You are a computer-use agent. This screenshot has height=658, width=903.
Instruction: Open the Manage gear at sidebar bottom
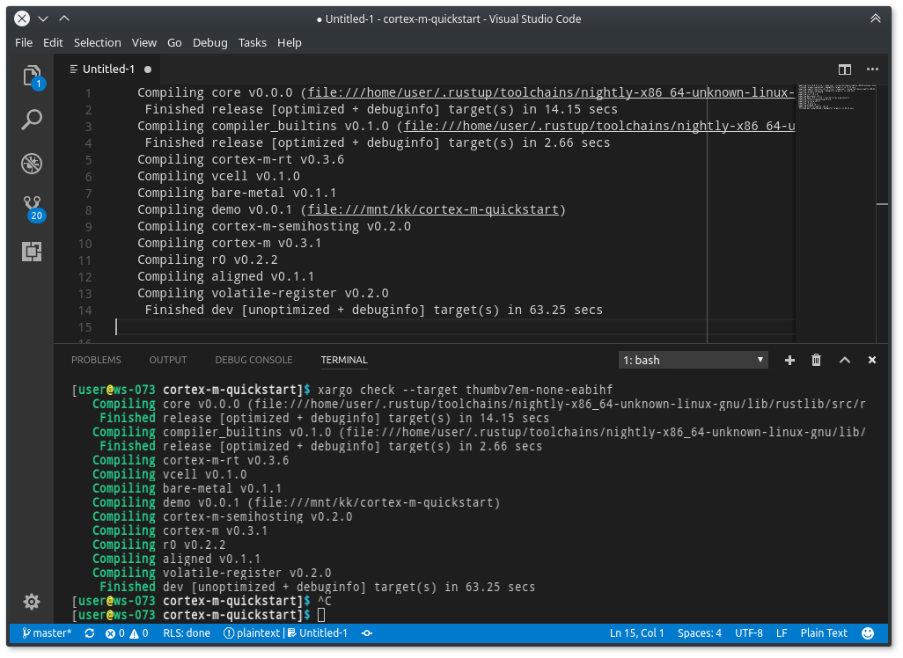coord(32,602)
